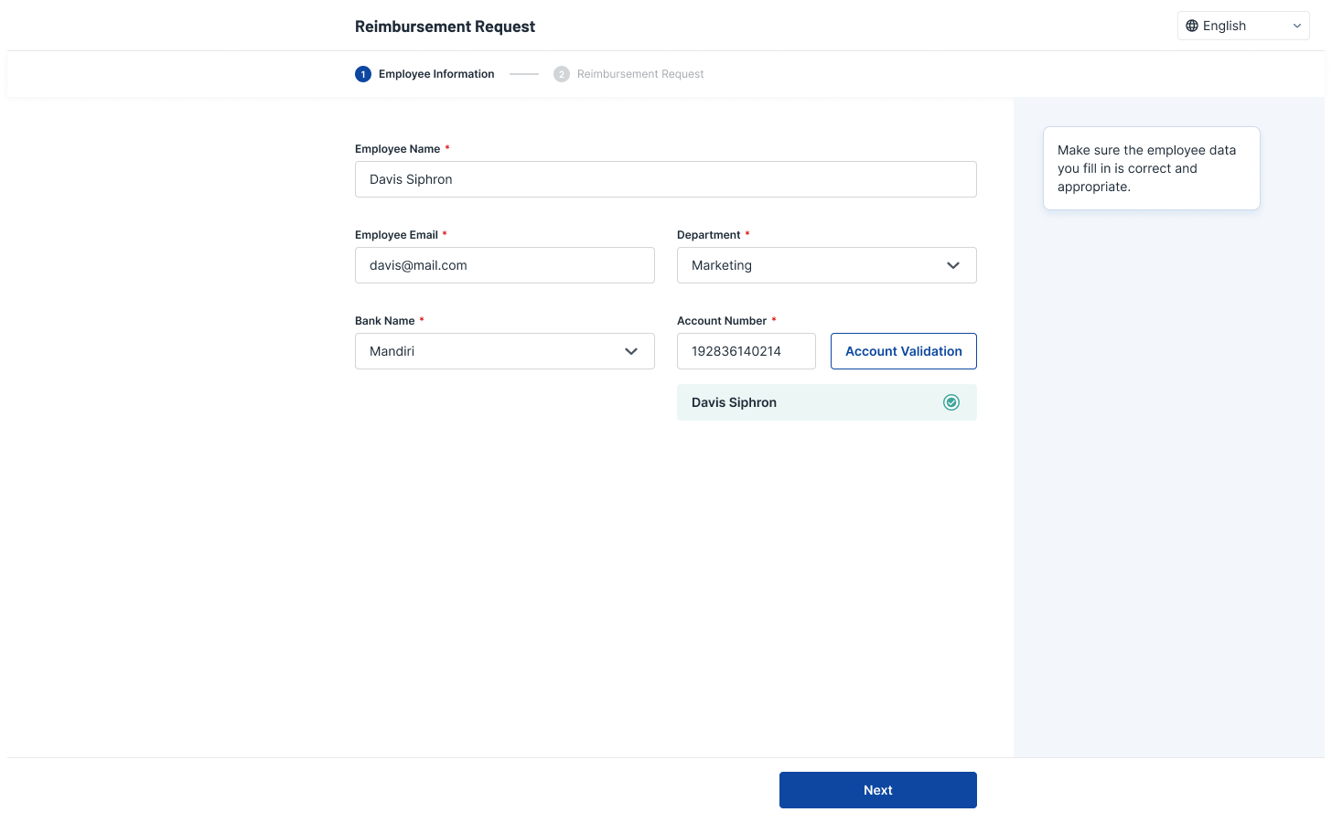Select the Account Number input field
Screen dimensions: 1332x823
coord(746,351)
